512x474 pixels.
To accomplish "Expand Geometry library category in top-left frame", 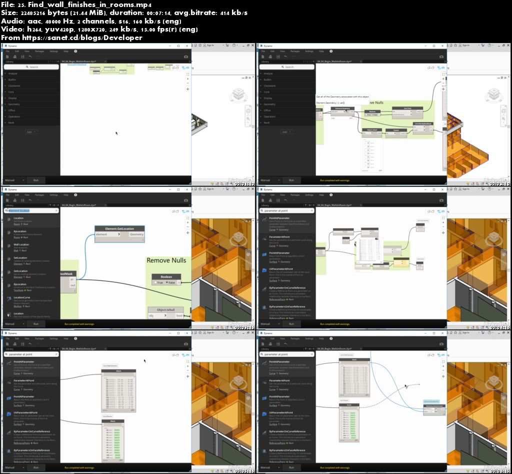I will click(x=13, y=104).
